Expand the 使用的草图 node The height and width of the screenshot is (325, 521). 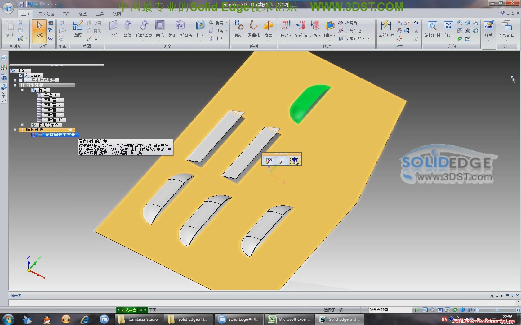coord(22,125)
